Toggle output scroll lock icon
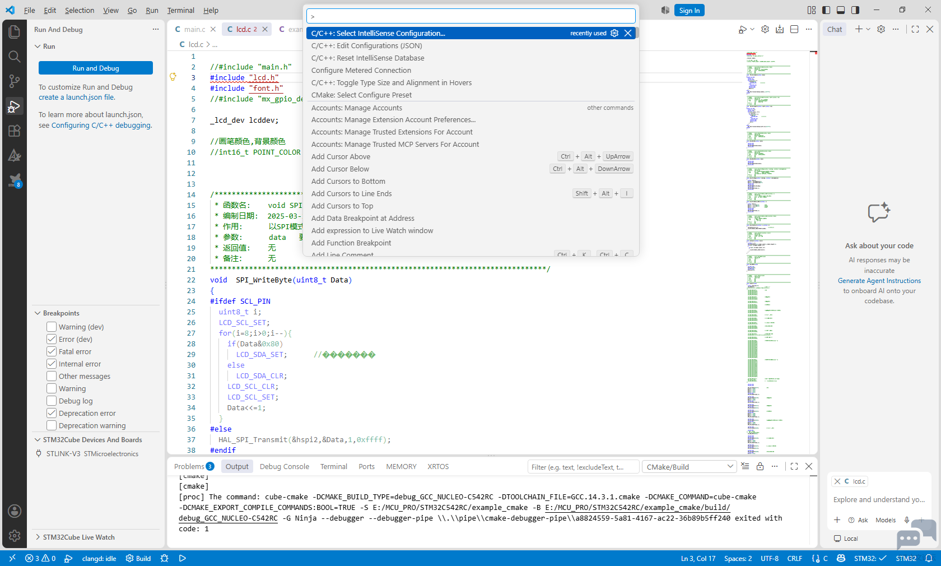The height and width of the screenshot is (566, 941). pyautogui.click(x=760, y=466)
